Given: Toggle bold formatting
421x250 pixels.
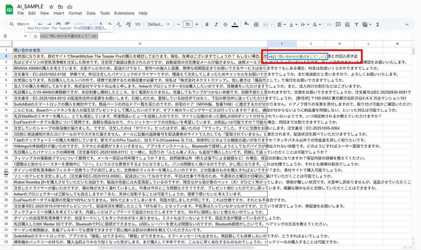Looking at the screenshot, I should coord(207,25).
